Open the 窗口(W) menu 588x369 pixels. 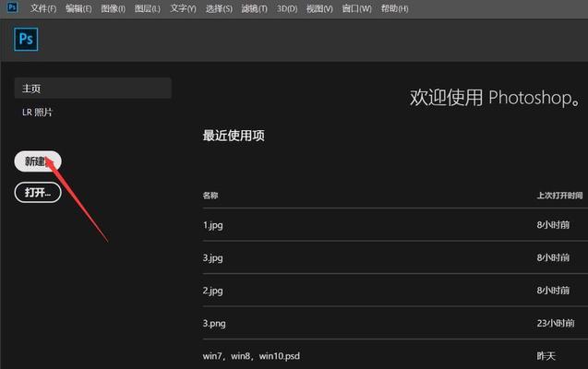pyautogui.click(x=356, y=8)
